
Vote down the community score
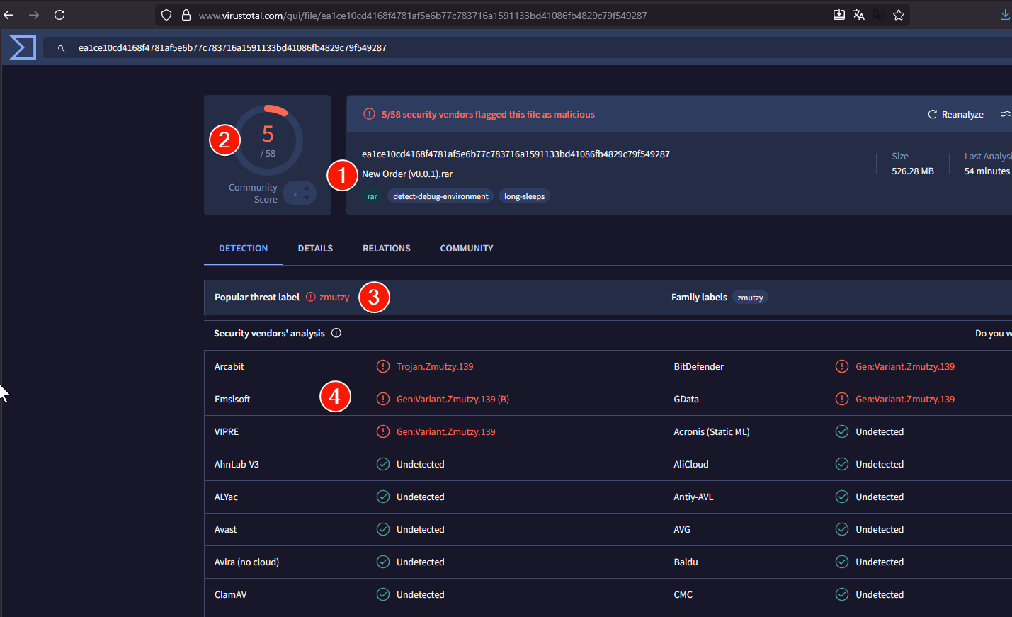pos(307,198)
